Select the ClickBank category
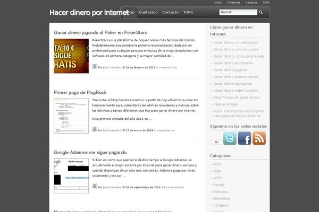 (221, 205)
